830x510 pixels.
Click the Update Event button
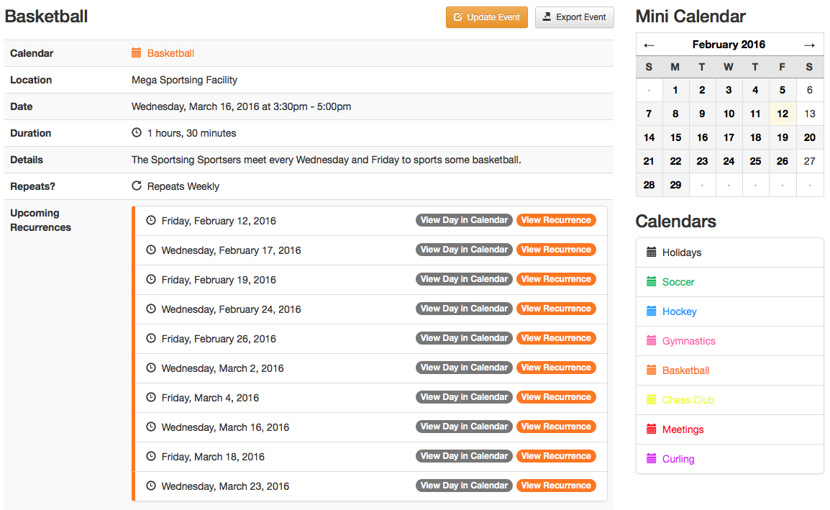tap(486, 17)
